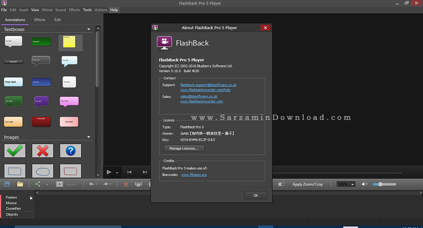This screenshot has height=228, width=423.
Task: Open the Tools menu
Action: tap(87, 10)
